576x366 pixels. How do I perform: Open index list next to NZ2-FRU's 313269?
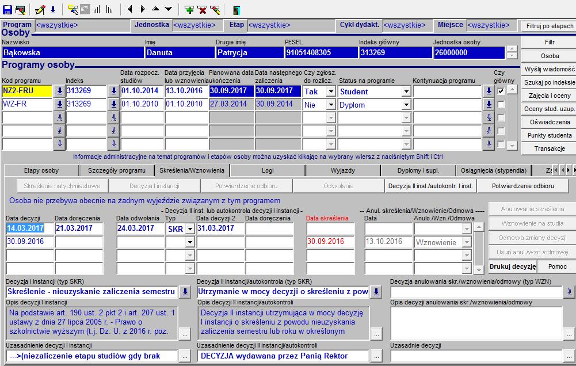tap(113, 91)
